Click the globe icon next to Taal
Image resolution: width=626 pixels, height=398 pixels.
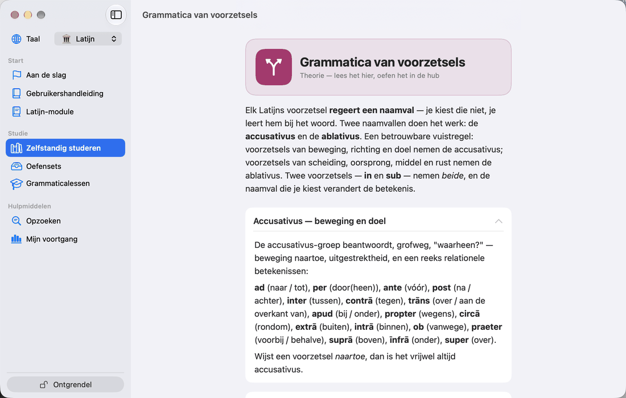tap(17, 39)
